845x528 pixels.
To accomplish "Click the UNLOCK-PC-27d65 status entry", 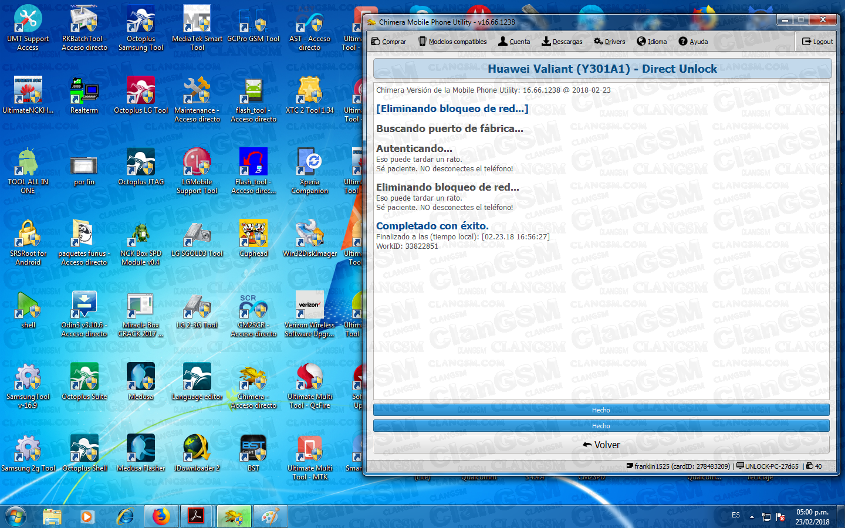I will 768,466.
